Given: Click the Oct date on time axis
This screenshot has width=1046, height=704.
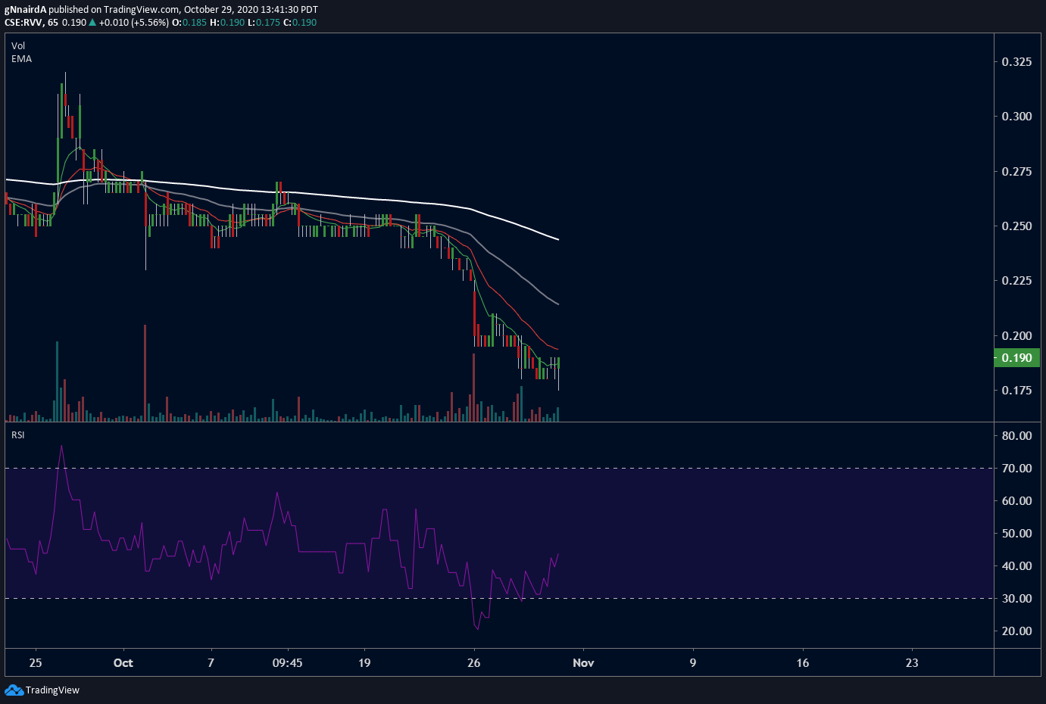Looking at the screenshot, I should [x=123, y=663].
